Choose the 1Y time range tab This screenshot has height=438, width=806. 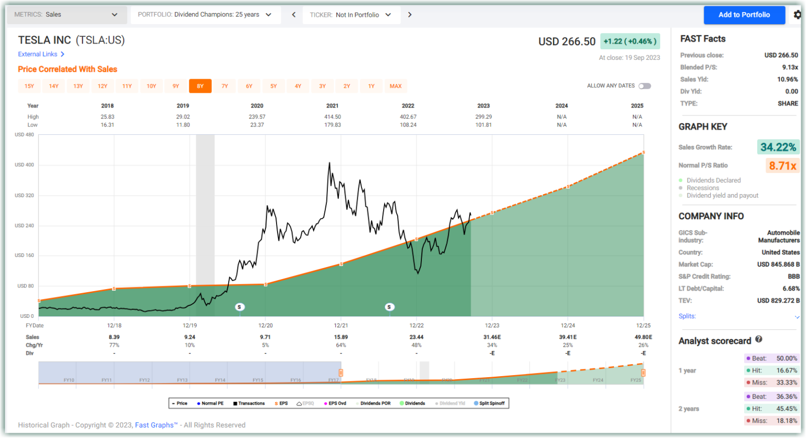pos(371,86)
